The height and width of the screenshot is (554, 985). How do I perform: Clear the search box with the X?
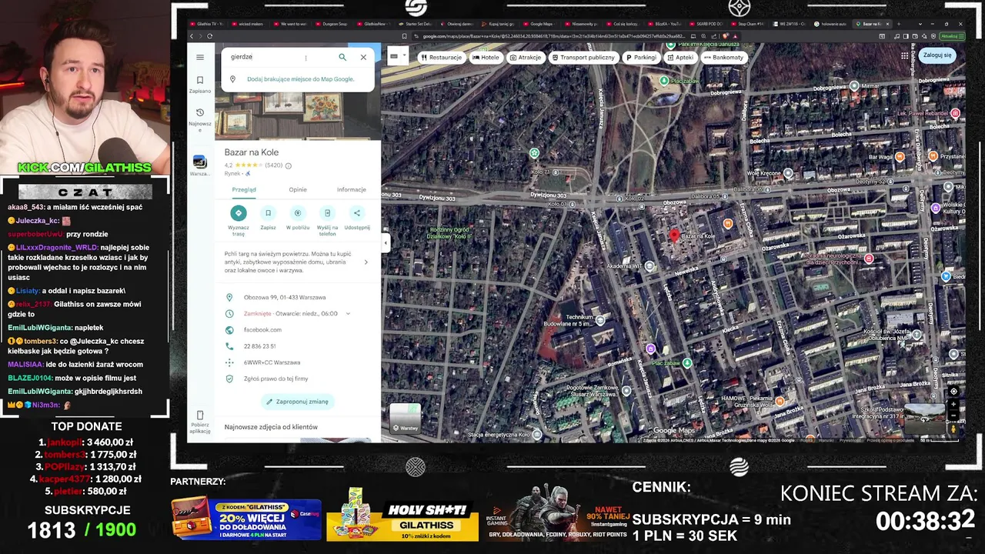pyautogui.click(x=363, y=57)
